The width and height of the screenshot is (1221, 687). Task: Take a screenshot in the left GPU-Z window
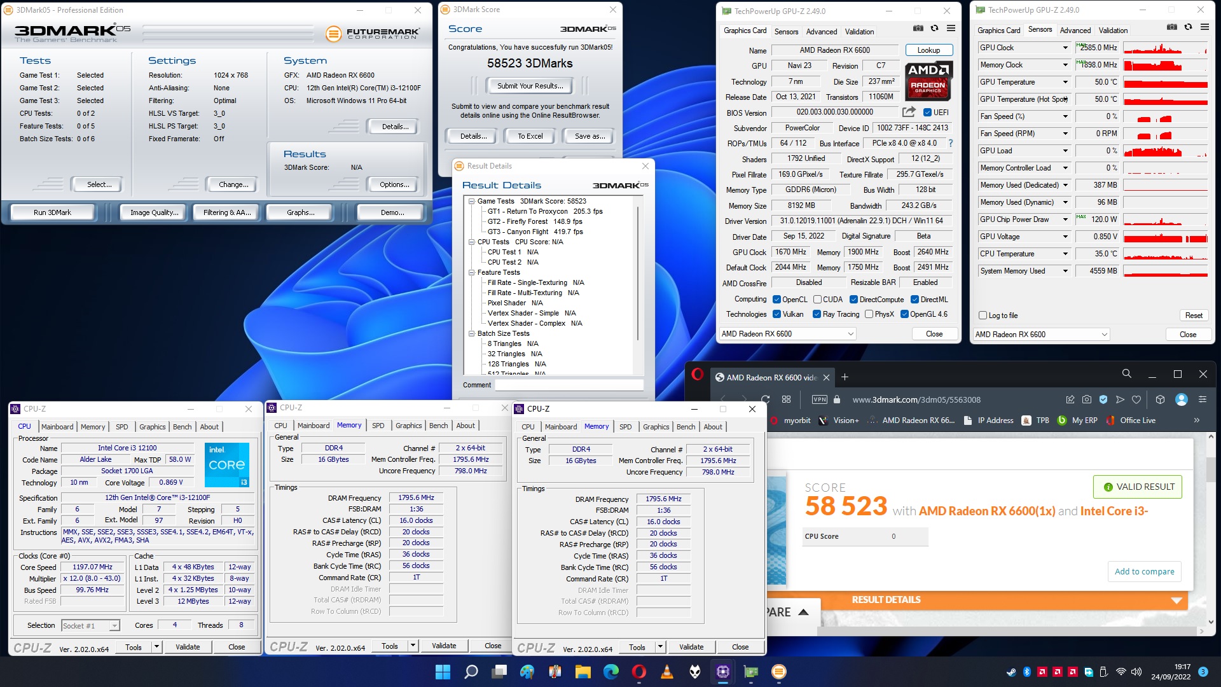tap(918, 29)
